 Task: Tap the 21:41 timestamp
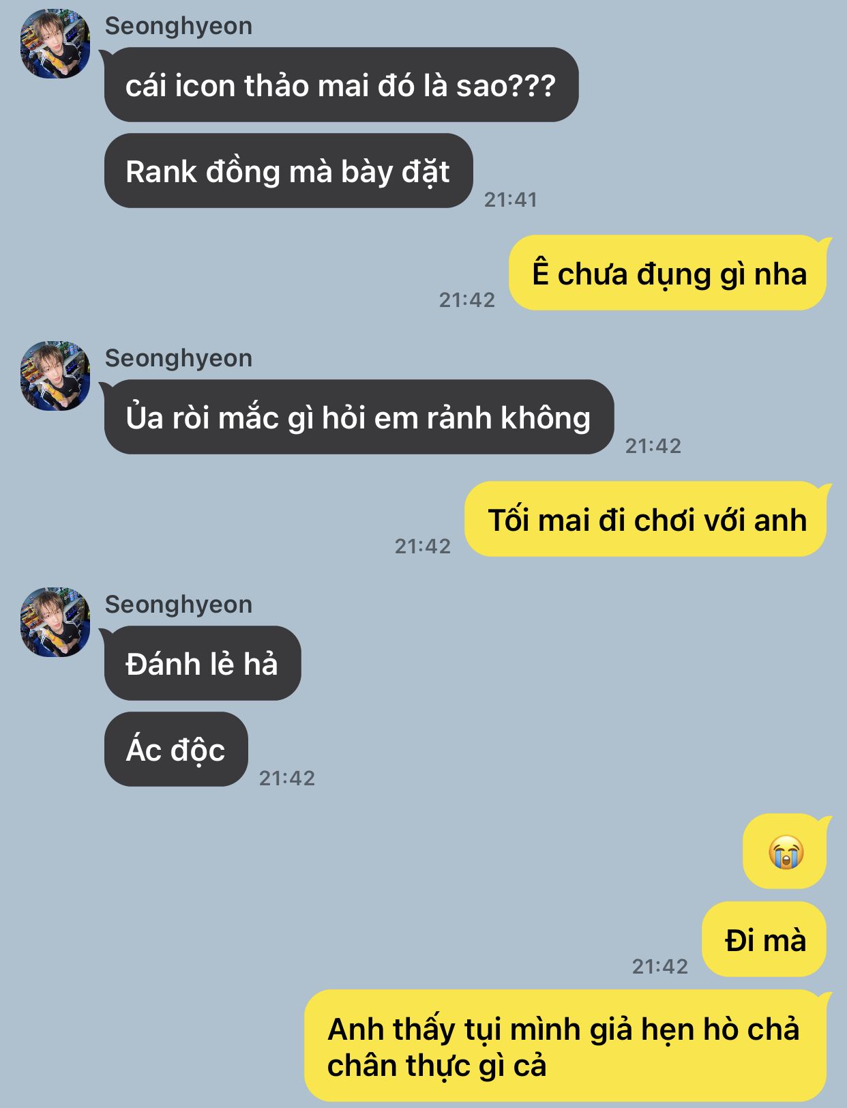[x=511, y=199]
